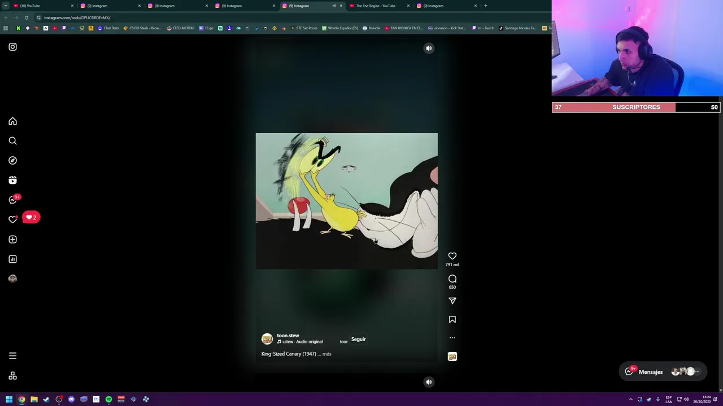This screenshot has width=723, height=406.
Task: Open Notifications heart in sidebar
Action: pos(12,219)
